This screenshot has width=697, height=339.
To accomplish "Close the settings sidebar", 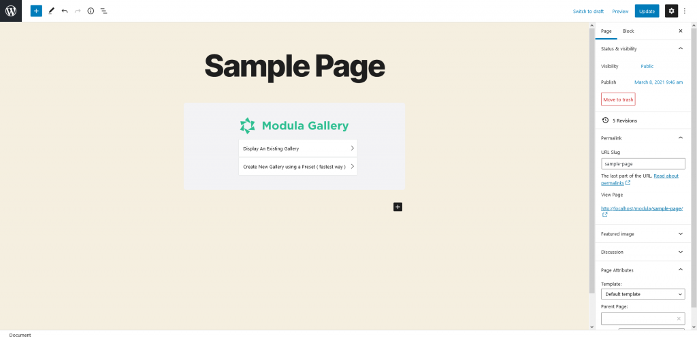I will 681,31.
